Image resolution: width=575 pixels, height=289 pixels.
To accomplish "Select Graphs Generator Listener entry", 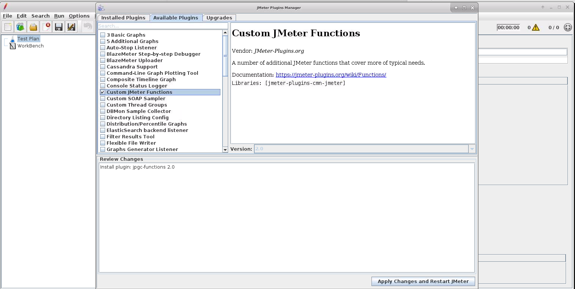I will click(x=142, y=150).
